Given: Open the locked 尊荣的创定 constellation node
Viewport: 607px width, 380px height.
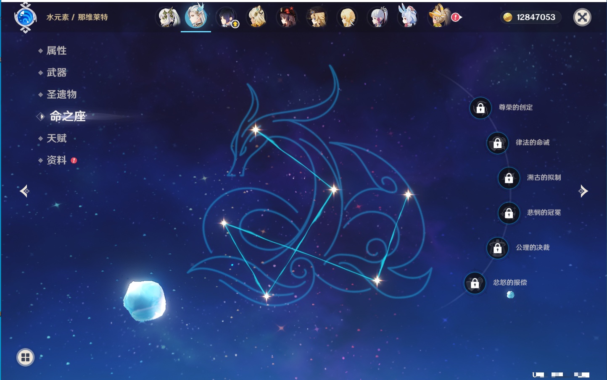Looking at the screenshot, I should click(x=480, y=108).
